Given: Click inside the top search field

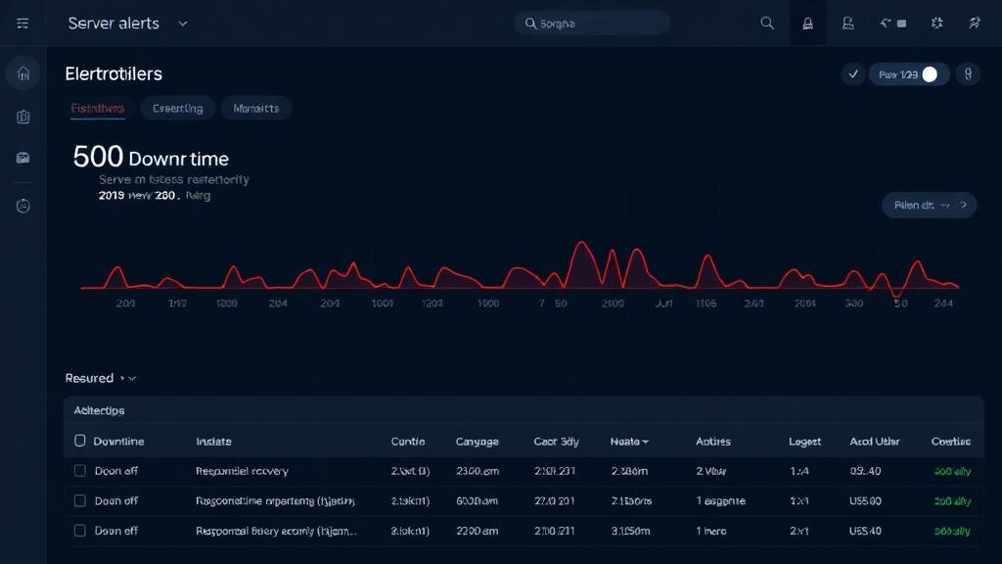Looking at the screenshot, I should coord(592,22).
